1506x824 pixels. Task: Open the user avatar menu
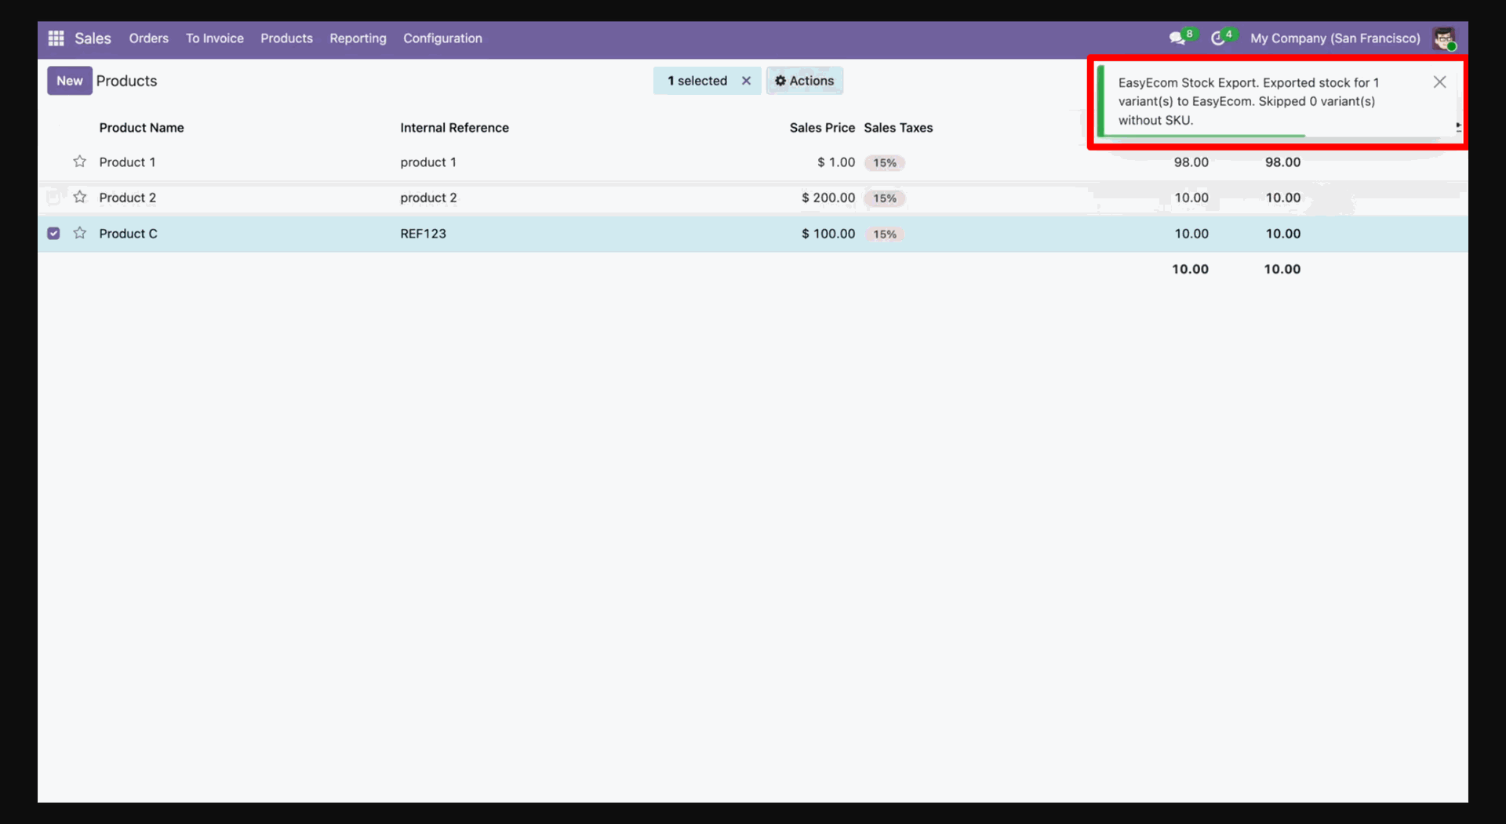coord(1444,38)
